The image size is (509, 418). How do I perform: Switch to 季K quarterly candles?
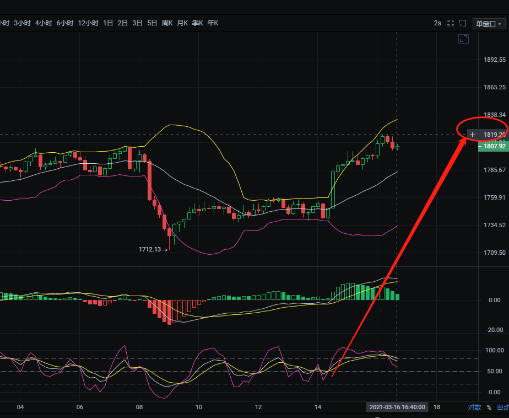[197, 23]
